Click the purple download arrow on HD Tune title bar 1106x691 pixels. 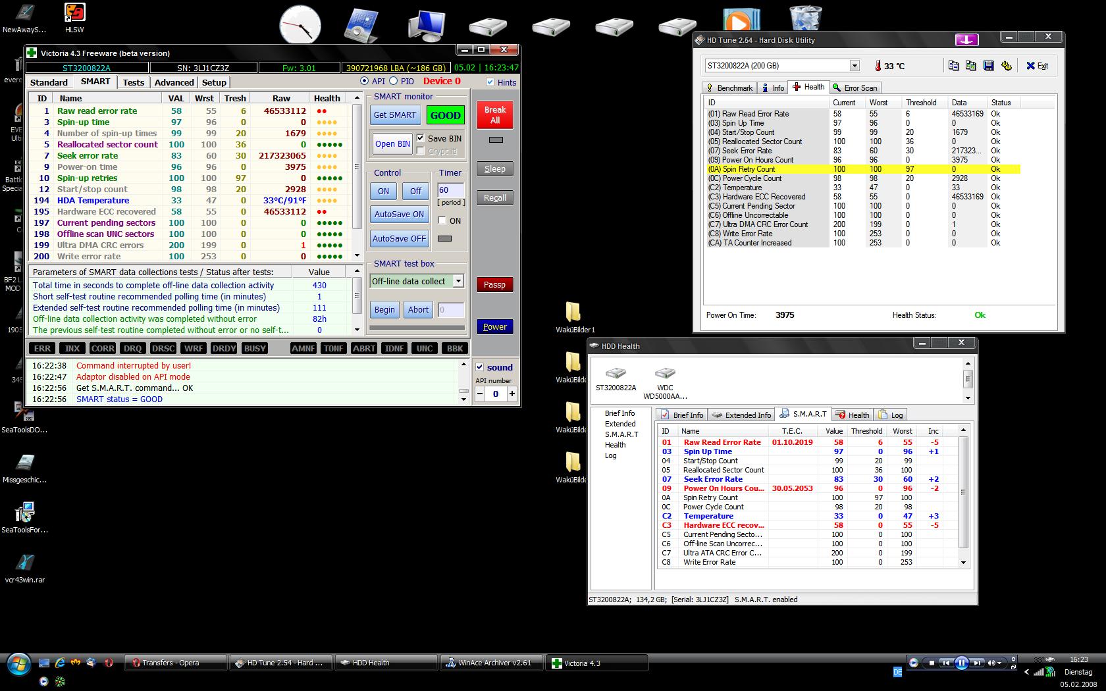(x=966, y=39)
